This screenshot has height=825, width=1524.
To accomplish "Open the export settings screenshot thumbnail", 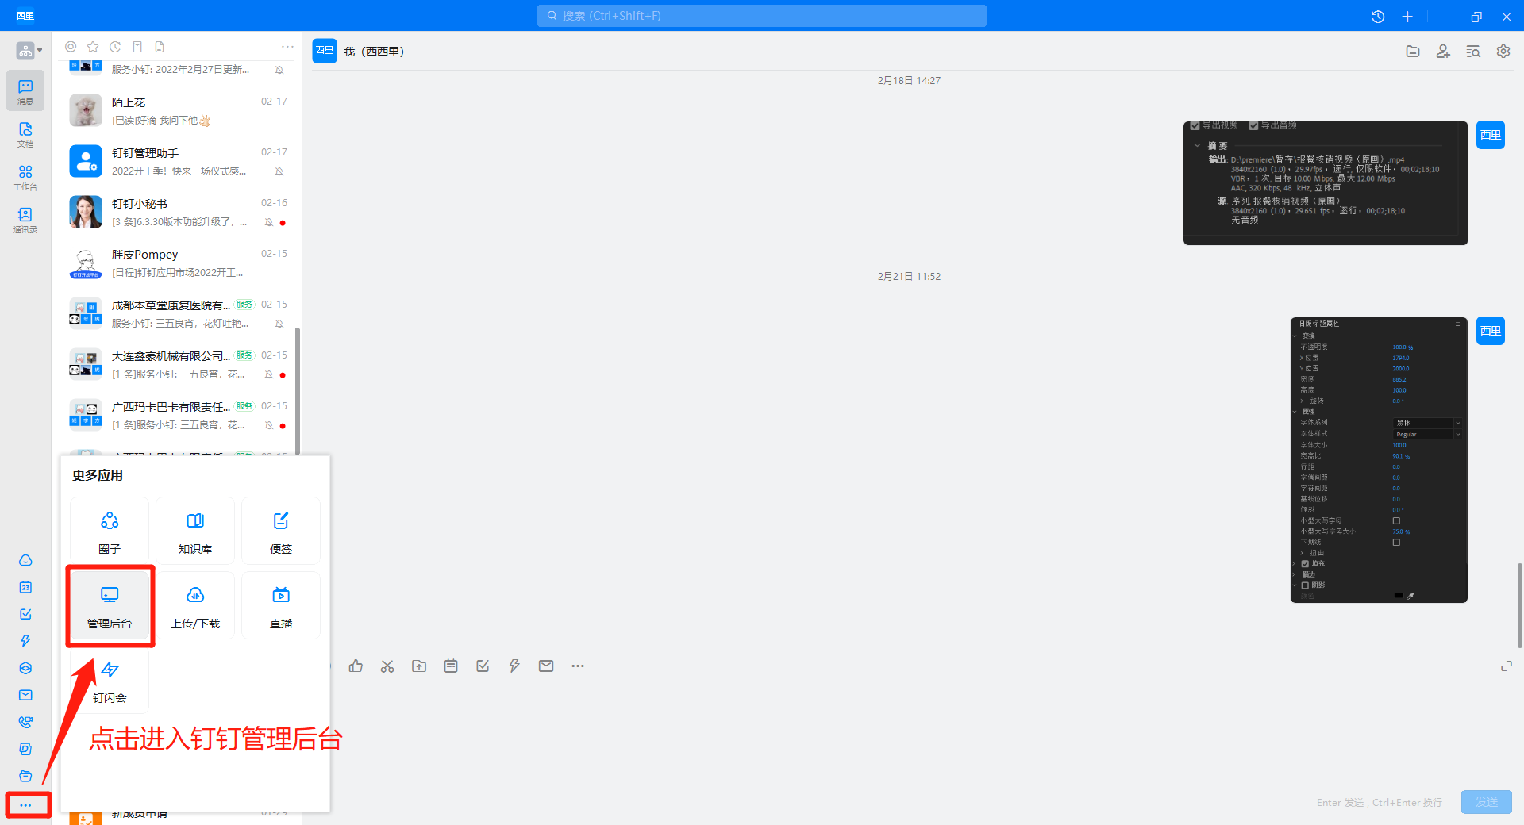I will pos(1325,183).
